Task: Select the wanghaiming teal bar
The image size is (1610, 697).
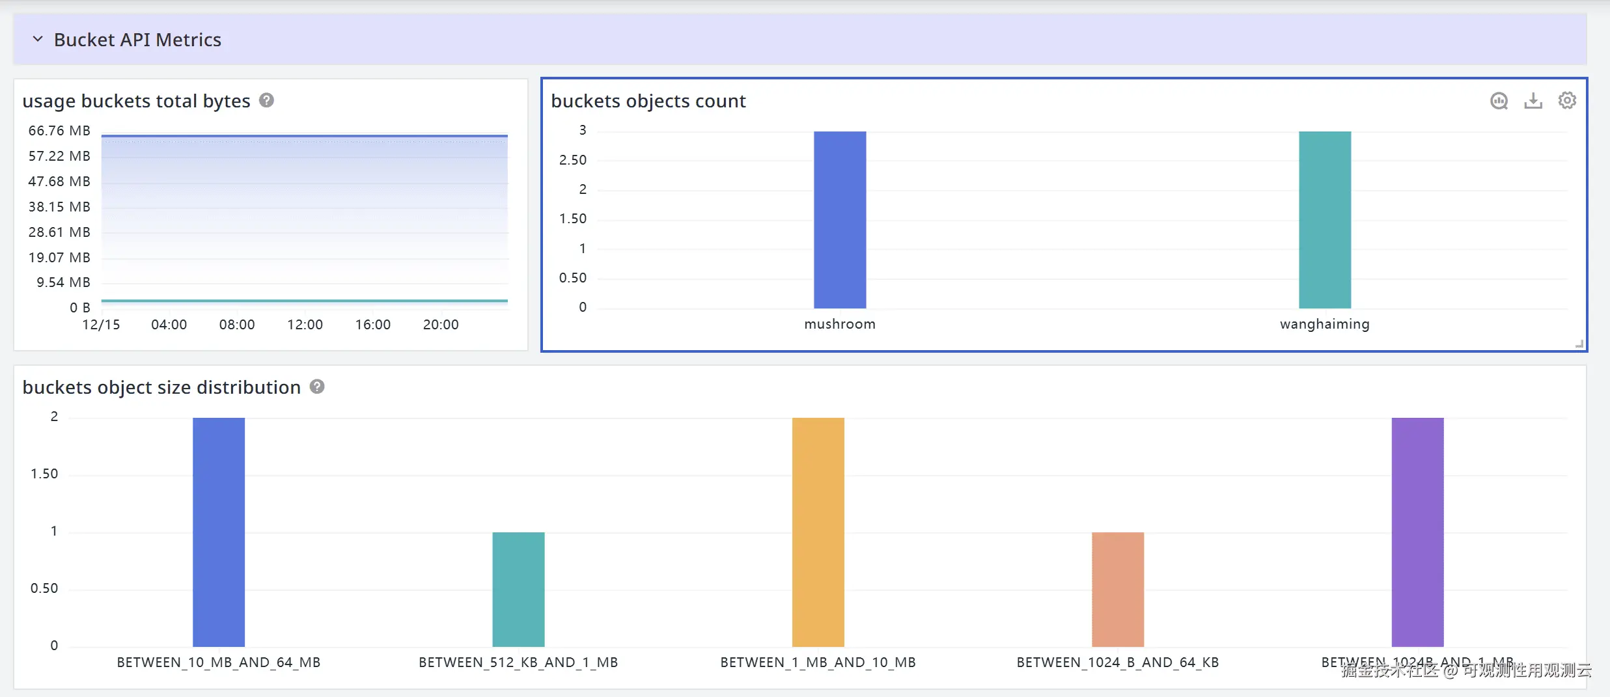Action: [1325, 220]
